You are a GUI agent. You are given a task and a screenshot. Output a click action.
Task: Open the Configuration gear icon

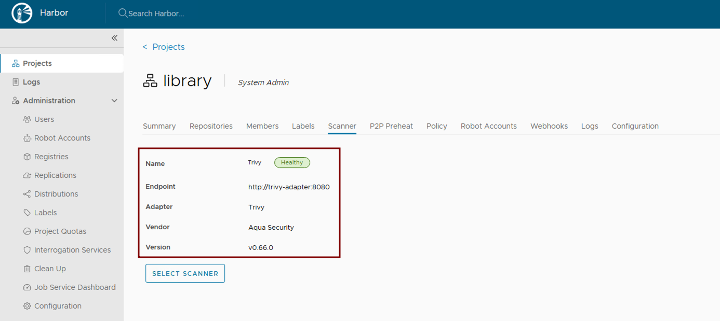(26, 305)
